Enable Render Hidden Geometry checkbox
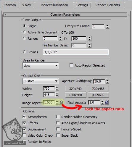Screen dimensions: 132x147 (58, 117)
